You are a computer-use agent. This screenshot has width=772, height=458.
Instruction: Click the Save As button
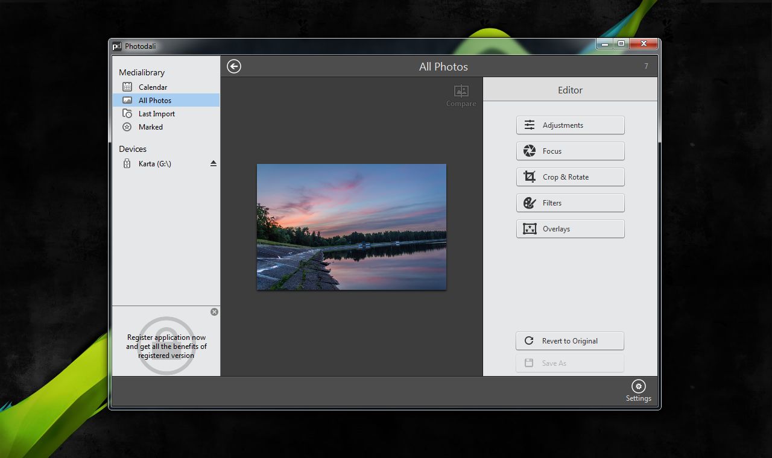[x=570, y=363]
